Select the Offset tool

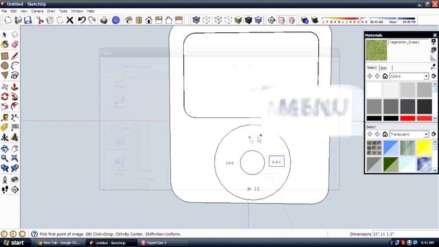[x=15, y=106]
